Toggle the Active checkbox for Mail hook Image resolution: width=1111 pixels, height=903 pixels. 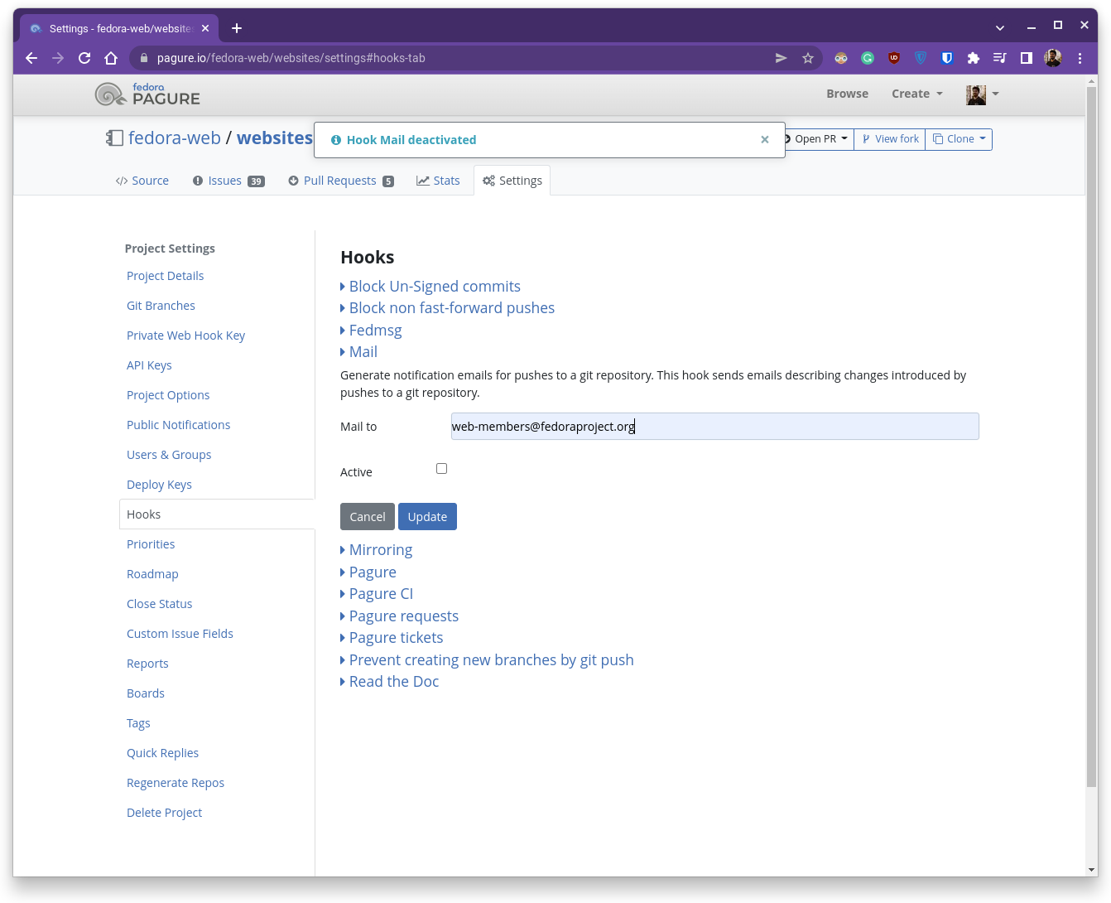tap(442, 469)
